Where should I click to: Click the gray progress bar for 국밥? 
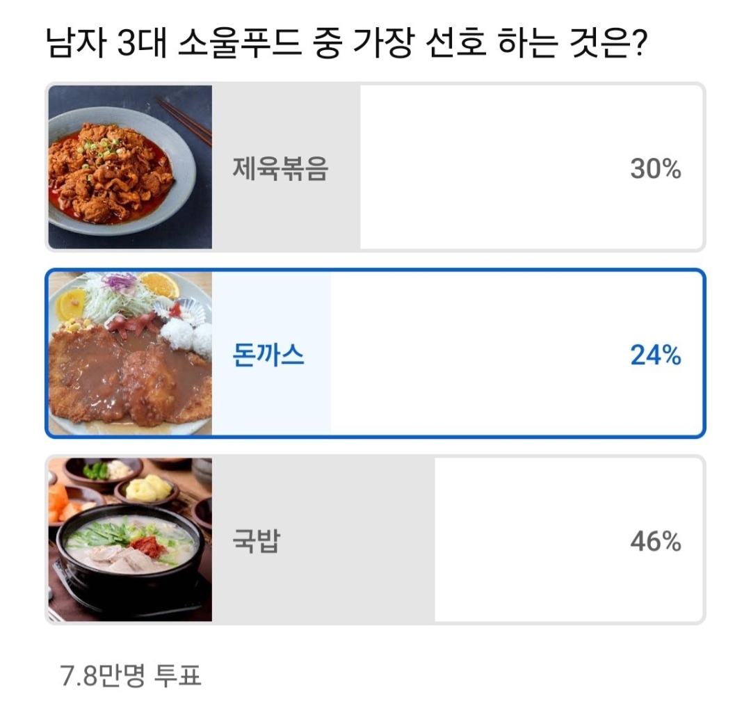[x=323, y=540]
